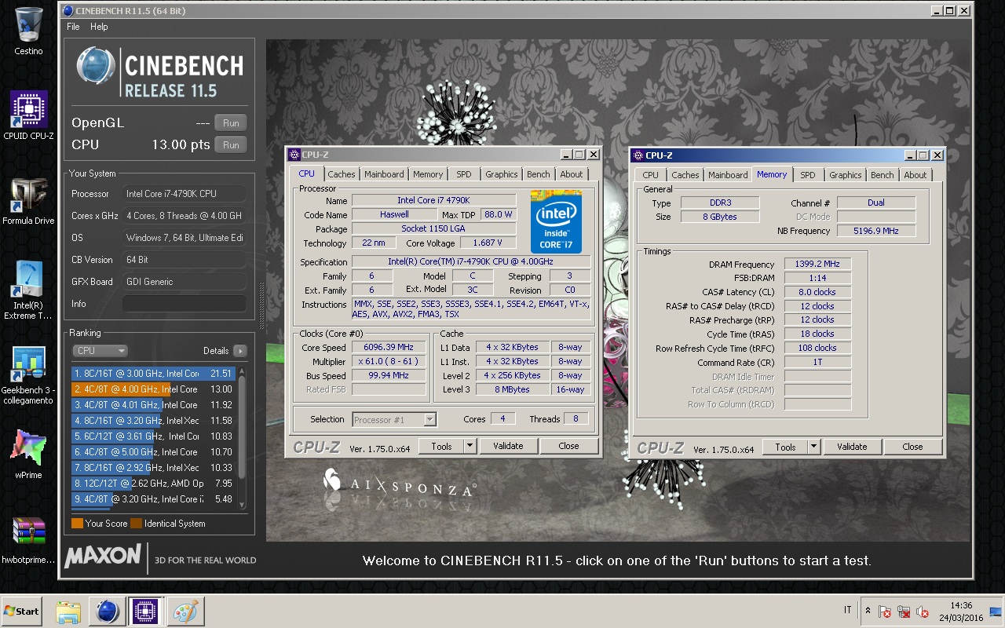This screenshot has height=628, width=1005.
Task: Click the MAXON logo
Action: [103, 557]
